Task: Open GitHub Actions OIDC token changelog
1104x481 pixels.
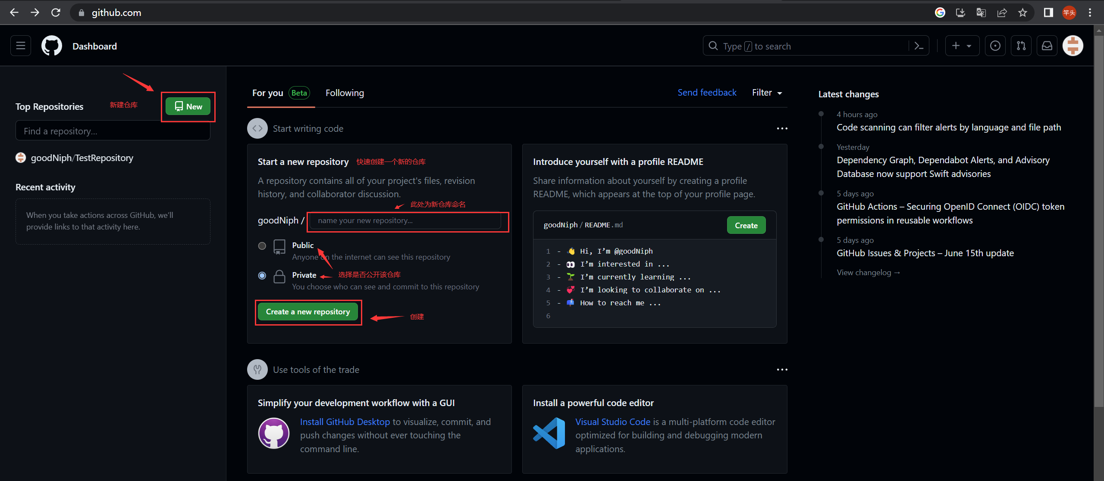Action: coord(950,213)
